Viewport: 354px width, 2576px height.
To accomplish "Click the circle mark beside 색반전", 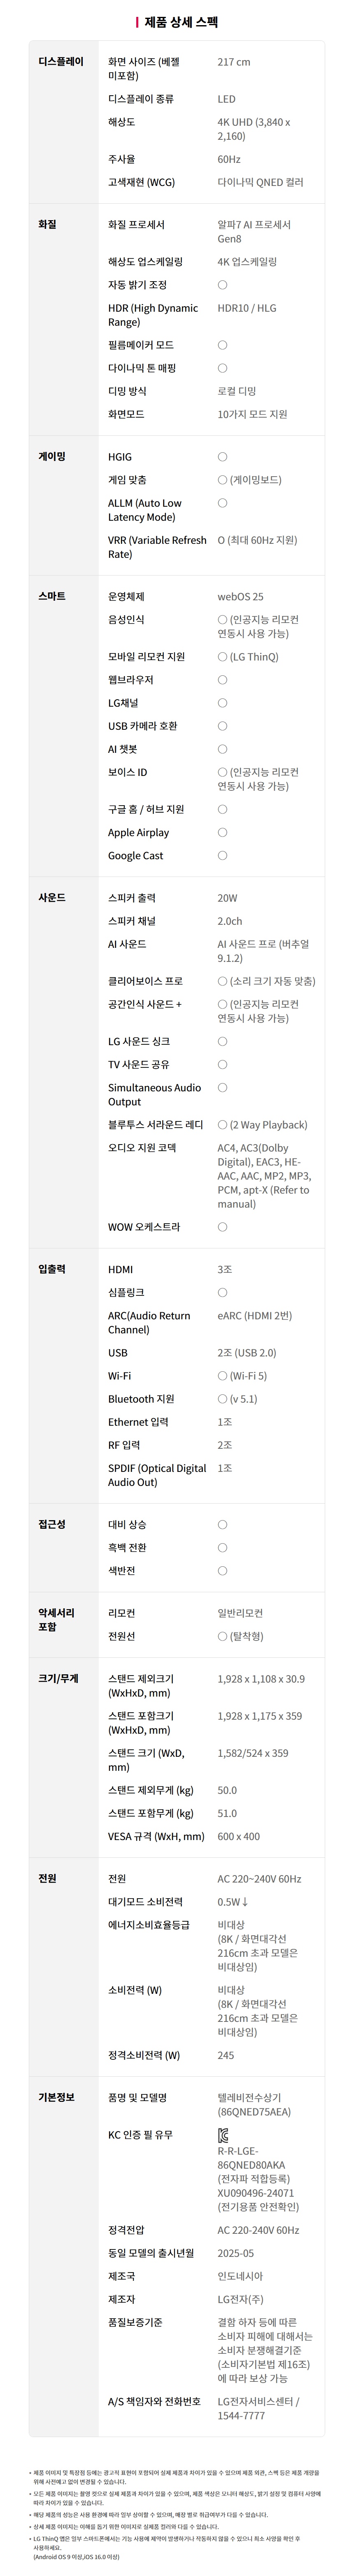I will pos(222,1571).
